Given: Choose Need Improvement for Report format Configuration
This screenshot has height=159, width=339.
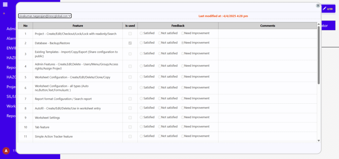Looking at the screenshot, I should 183,98.
